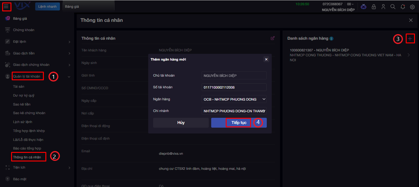Click the info icon beside Danh sách ngân hàng
The height and width of the screenshot is (187, 419).
331,39
